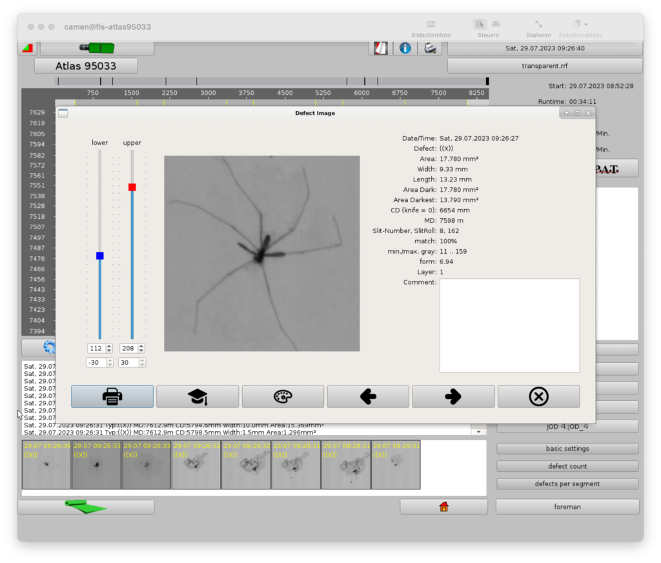This screenshot has width=661, height=563.
Task: Click the red upper slider handle
Action: (x=132, y=187)
